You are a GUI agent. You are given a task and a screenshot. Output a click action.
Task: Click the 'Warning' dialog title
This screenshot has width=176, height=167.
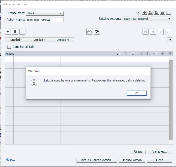(34, 71)
